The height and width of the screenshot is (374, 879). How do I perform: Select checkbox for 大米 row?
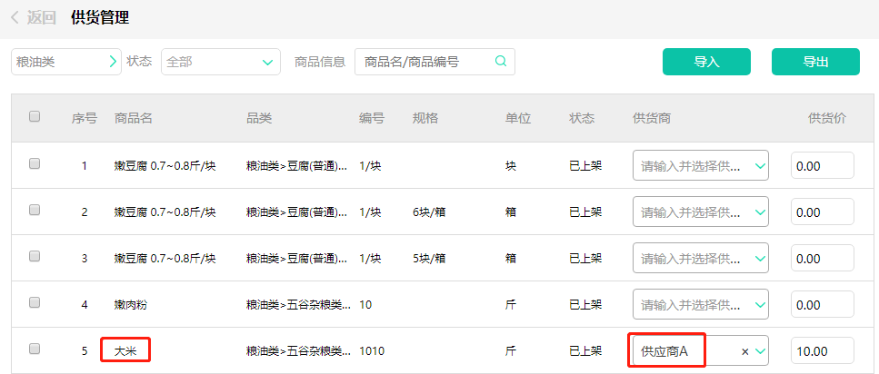pyautogui.click(x=35, y=349)
